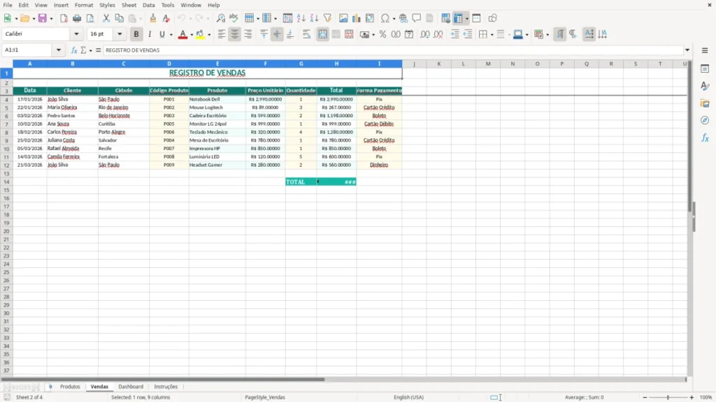The height and width of the screenshot is (402, 716).
Task: Toggle Wrap Text button
Action: point(306,34)
